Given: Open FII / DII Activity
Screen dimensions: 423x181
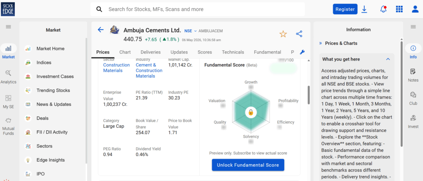Looking at the screenshot, I should 53,132.
